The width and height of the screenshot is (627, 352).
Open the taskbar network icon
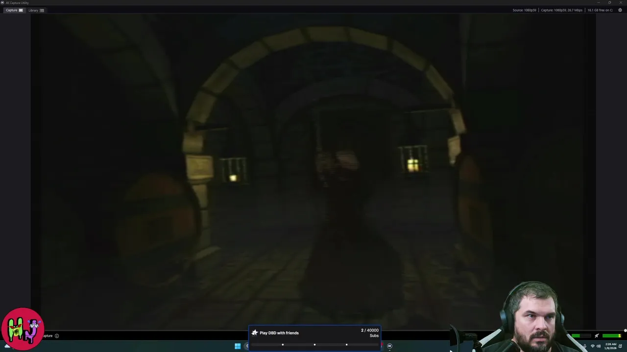pyautogui.click(x=592, y=346)
